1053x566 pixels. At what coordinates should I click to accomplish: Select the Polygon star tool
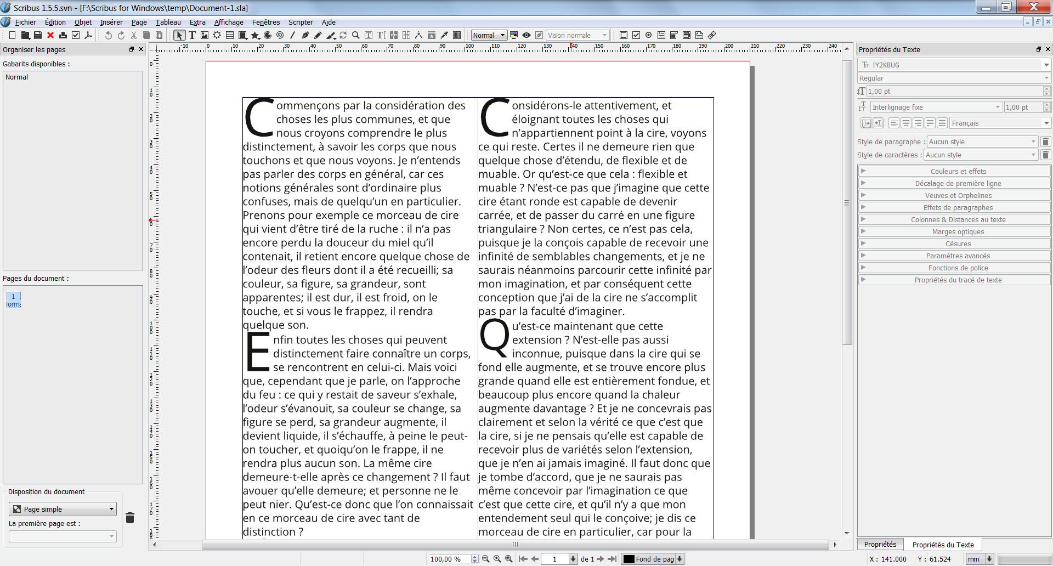(255, 35)
